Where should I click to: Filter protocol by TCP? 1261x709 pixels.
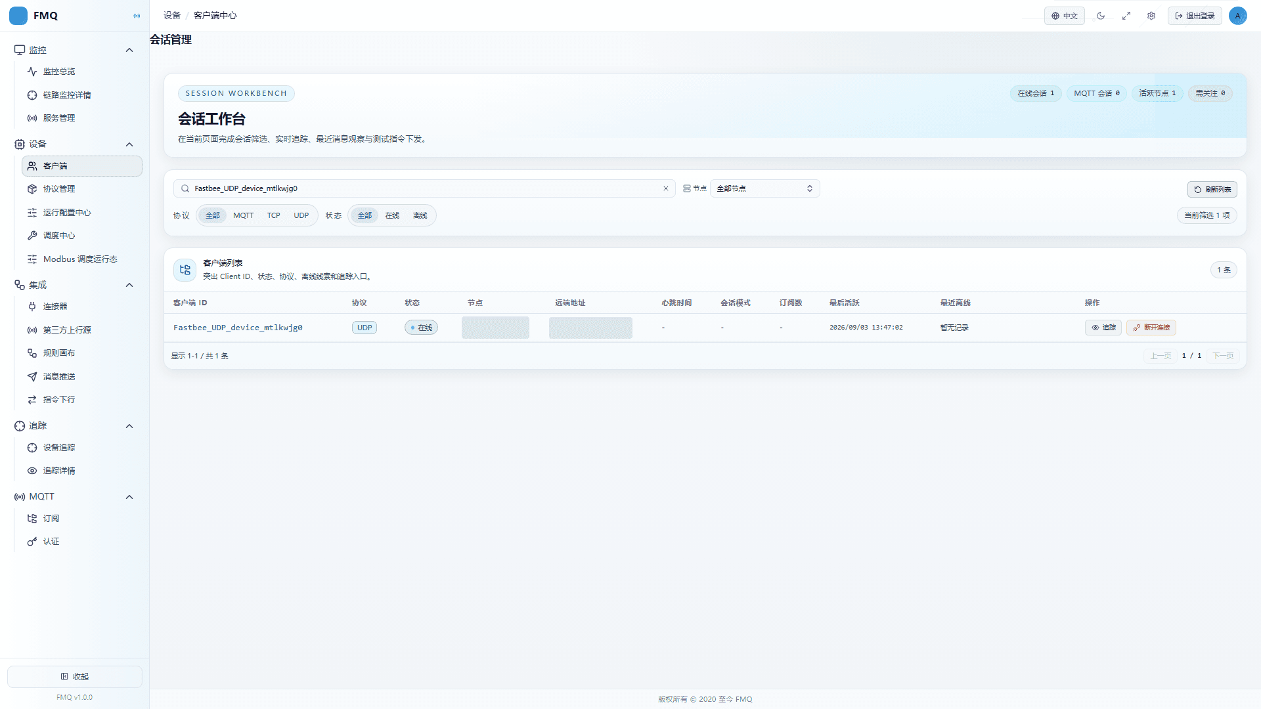[274, 215]
